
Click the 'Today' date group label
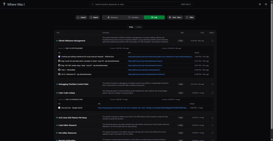pyautogui.click(x=131, y=27)
